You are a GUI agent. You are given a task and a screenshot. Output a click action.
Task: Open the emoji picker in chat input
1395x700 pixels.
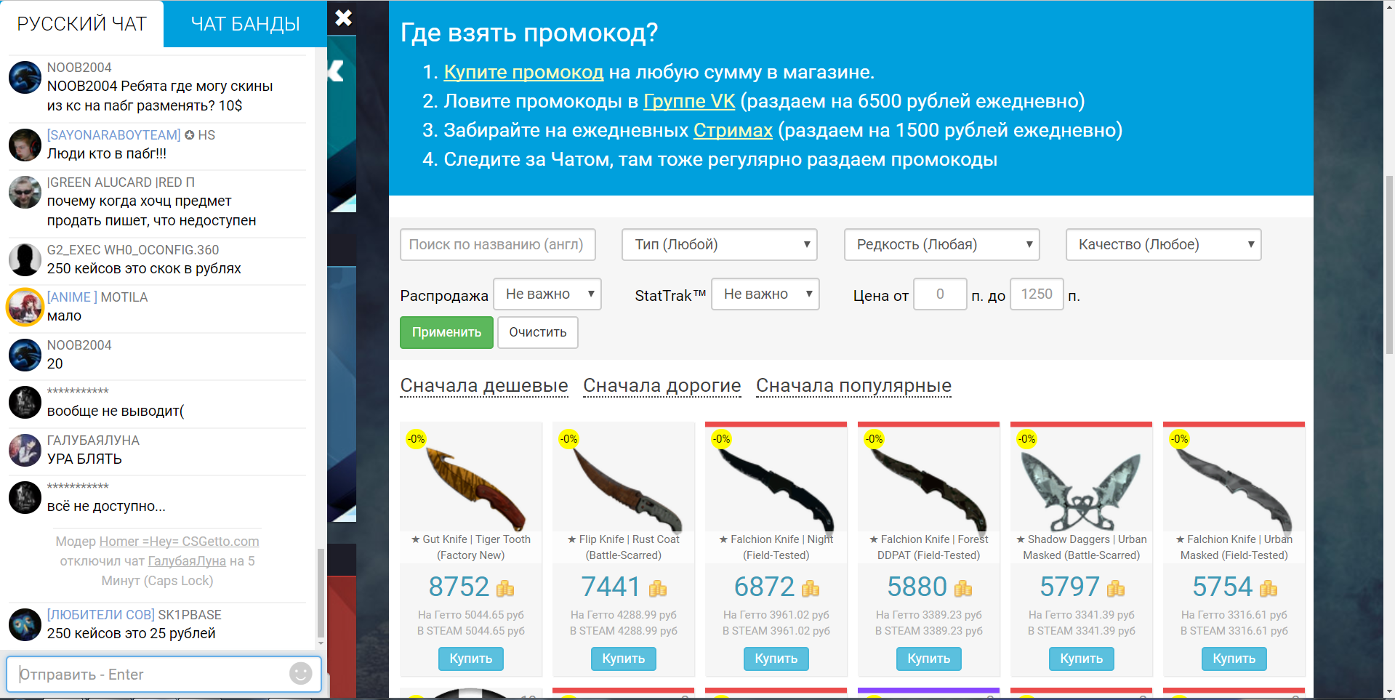coord(300,674)
